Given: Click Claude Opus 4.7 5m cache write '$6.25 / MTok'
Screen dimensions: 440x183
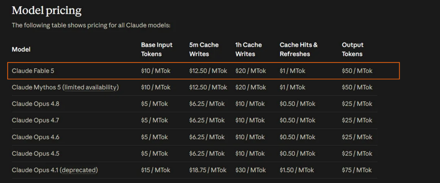Looking at the screenshot, I should (207, 120).
